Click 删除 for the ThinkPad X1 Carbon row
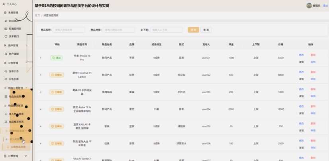Image resolution: width=329 pixels, height=161 pixels. [x=313, y=72]
